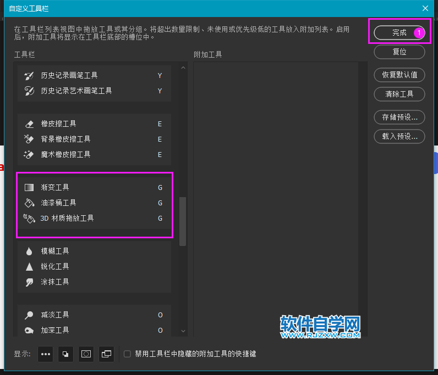
Task: Select the 油漆桶工具 row text
Action: [x=58, y=203]
